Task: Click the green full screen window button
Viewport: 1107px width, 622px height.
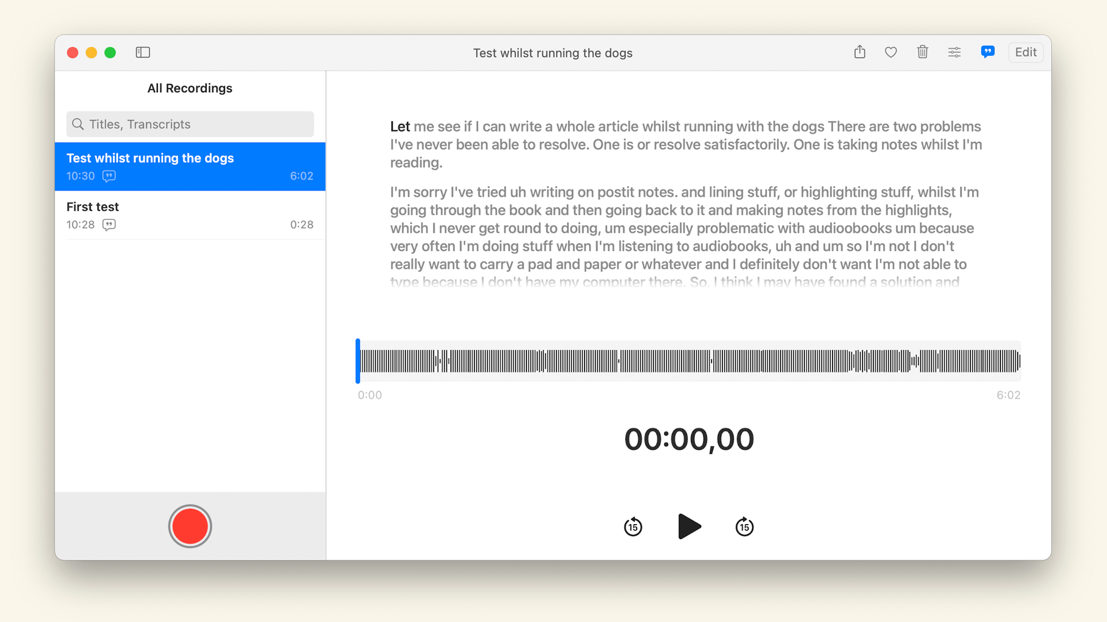Action: pos(110,52)
